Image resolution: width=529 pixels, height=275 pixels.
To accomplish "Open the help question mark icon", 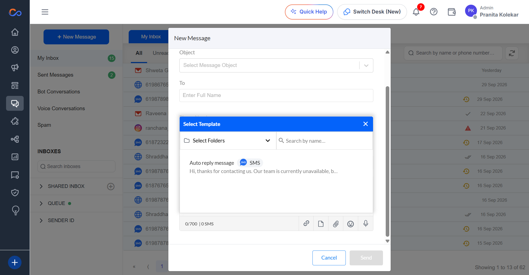I will pos(434,12).
